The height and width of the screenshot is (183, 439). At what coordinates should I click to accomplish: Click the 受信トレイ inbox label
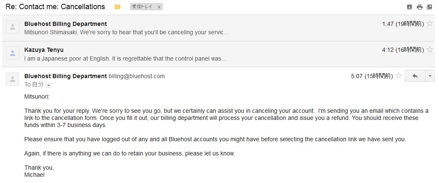coord(142,7)
